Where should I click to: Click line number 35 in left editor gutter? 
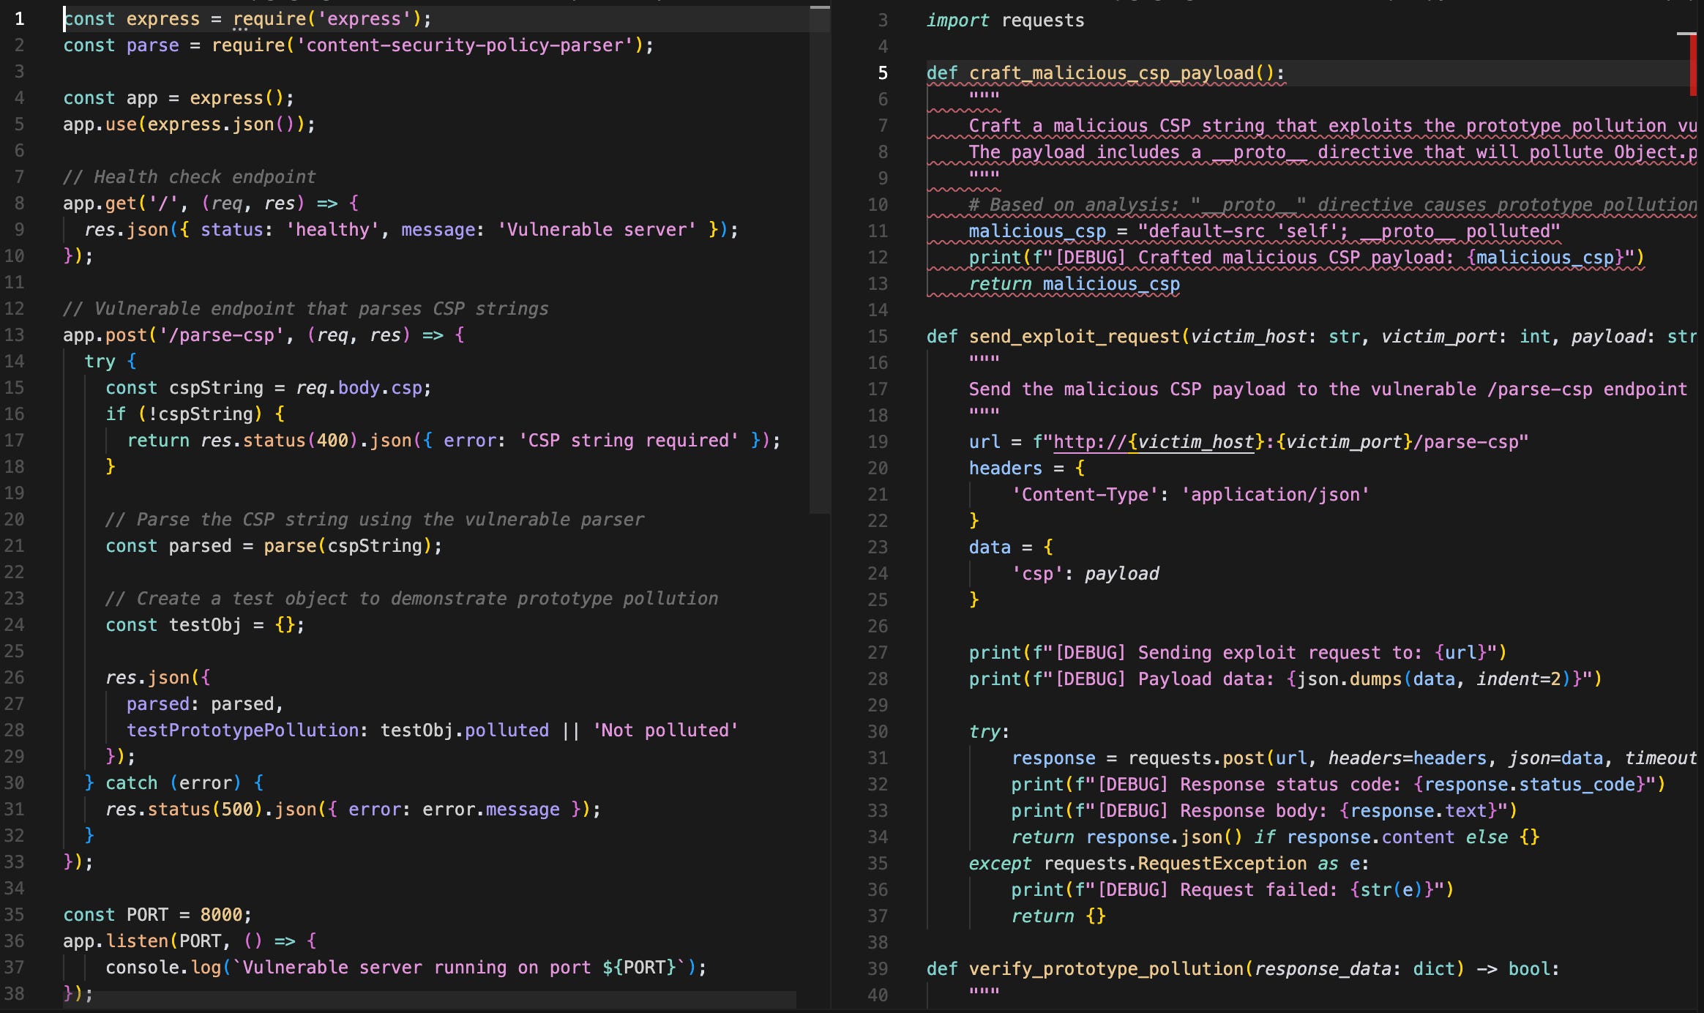[15, 915]
